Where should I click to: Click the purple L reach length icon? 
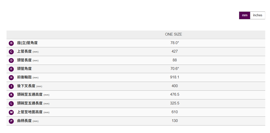[11, 103]
